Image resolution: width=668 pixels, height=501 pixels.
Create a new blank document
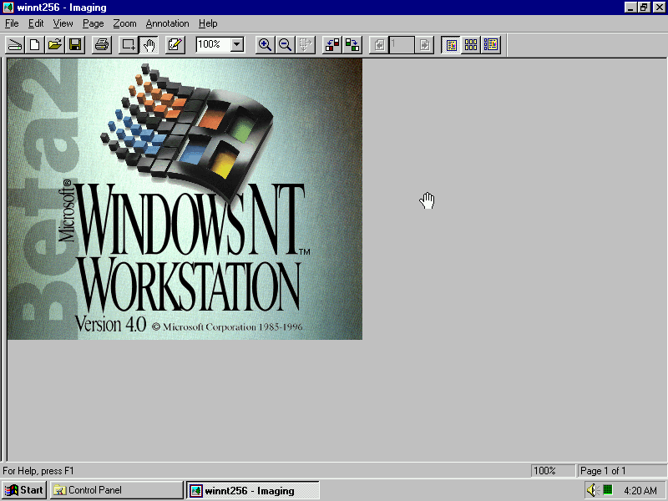point(35,45)
